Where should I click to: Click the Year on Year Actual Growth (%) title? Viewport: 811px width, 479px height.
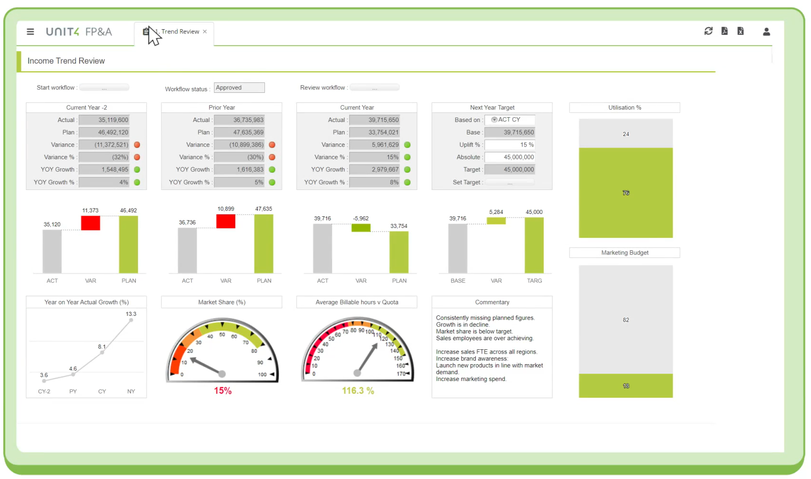point(86,302)
